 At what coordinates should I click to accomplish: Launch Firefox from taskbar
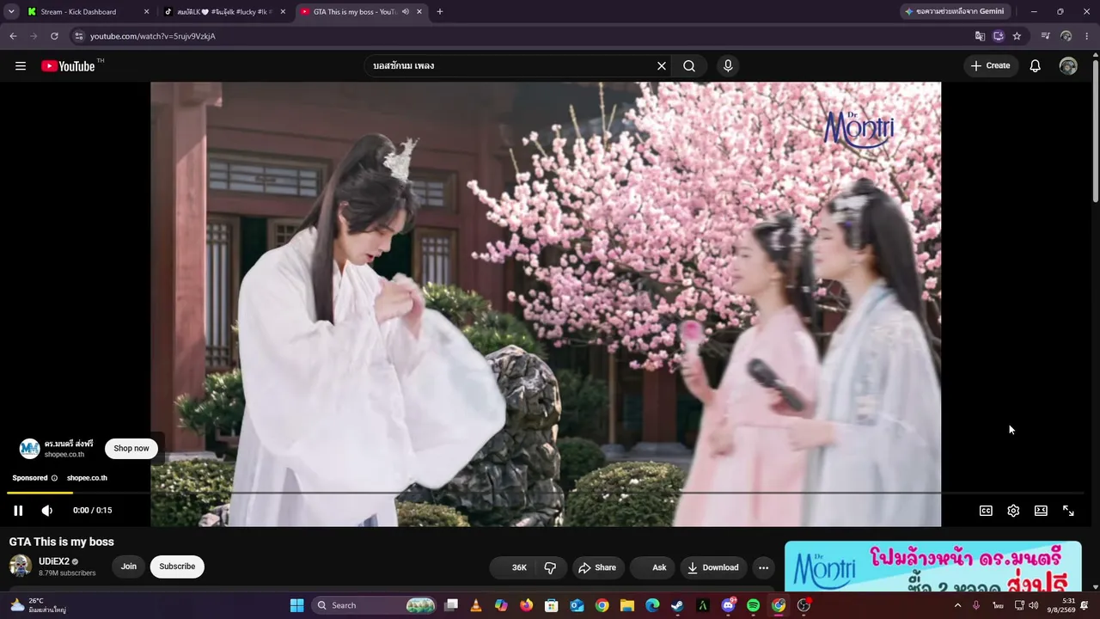tap(527, 605)
